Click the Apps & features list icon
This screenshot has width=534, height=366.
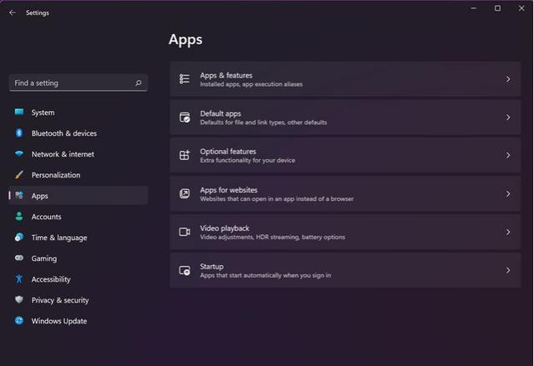184,79
